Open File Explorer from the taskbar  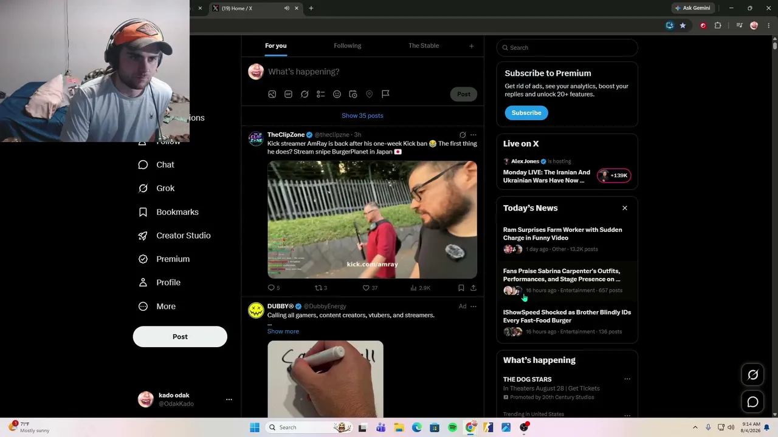click(399, 427)
